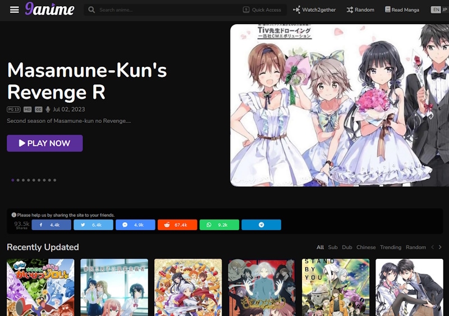Viewport: 449px width, 316px height.
Task: Click the microphone dub icon
Action: [x=48, y=109]
